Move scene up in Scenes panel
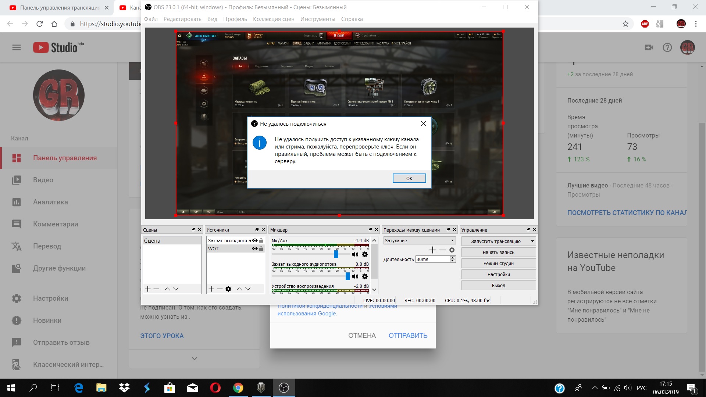Viewport: 706px width, 397px height. 167,289
